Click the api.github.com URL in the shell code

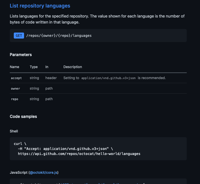(x=79, y=154)
